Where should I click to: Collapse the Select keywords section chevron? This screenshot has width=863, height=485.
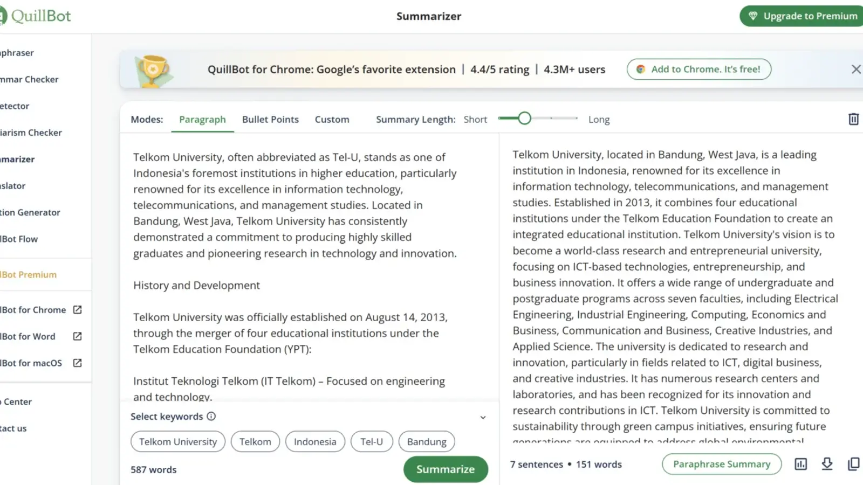pyautogui.click(x=483, y=417)
